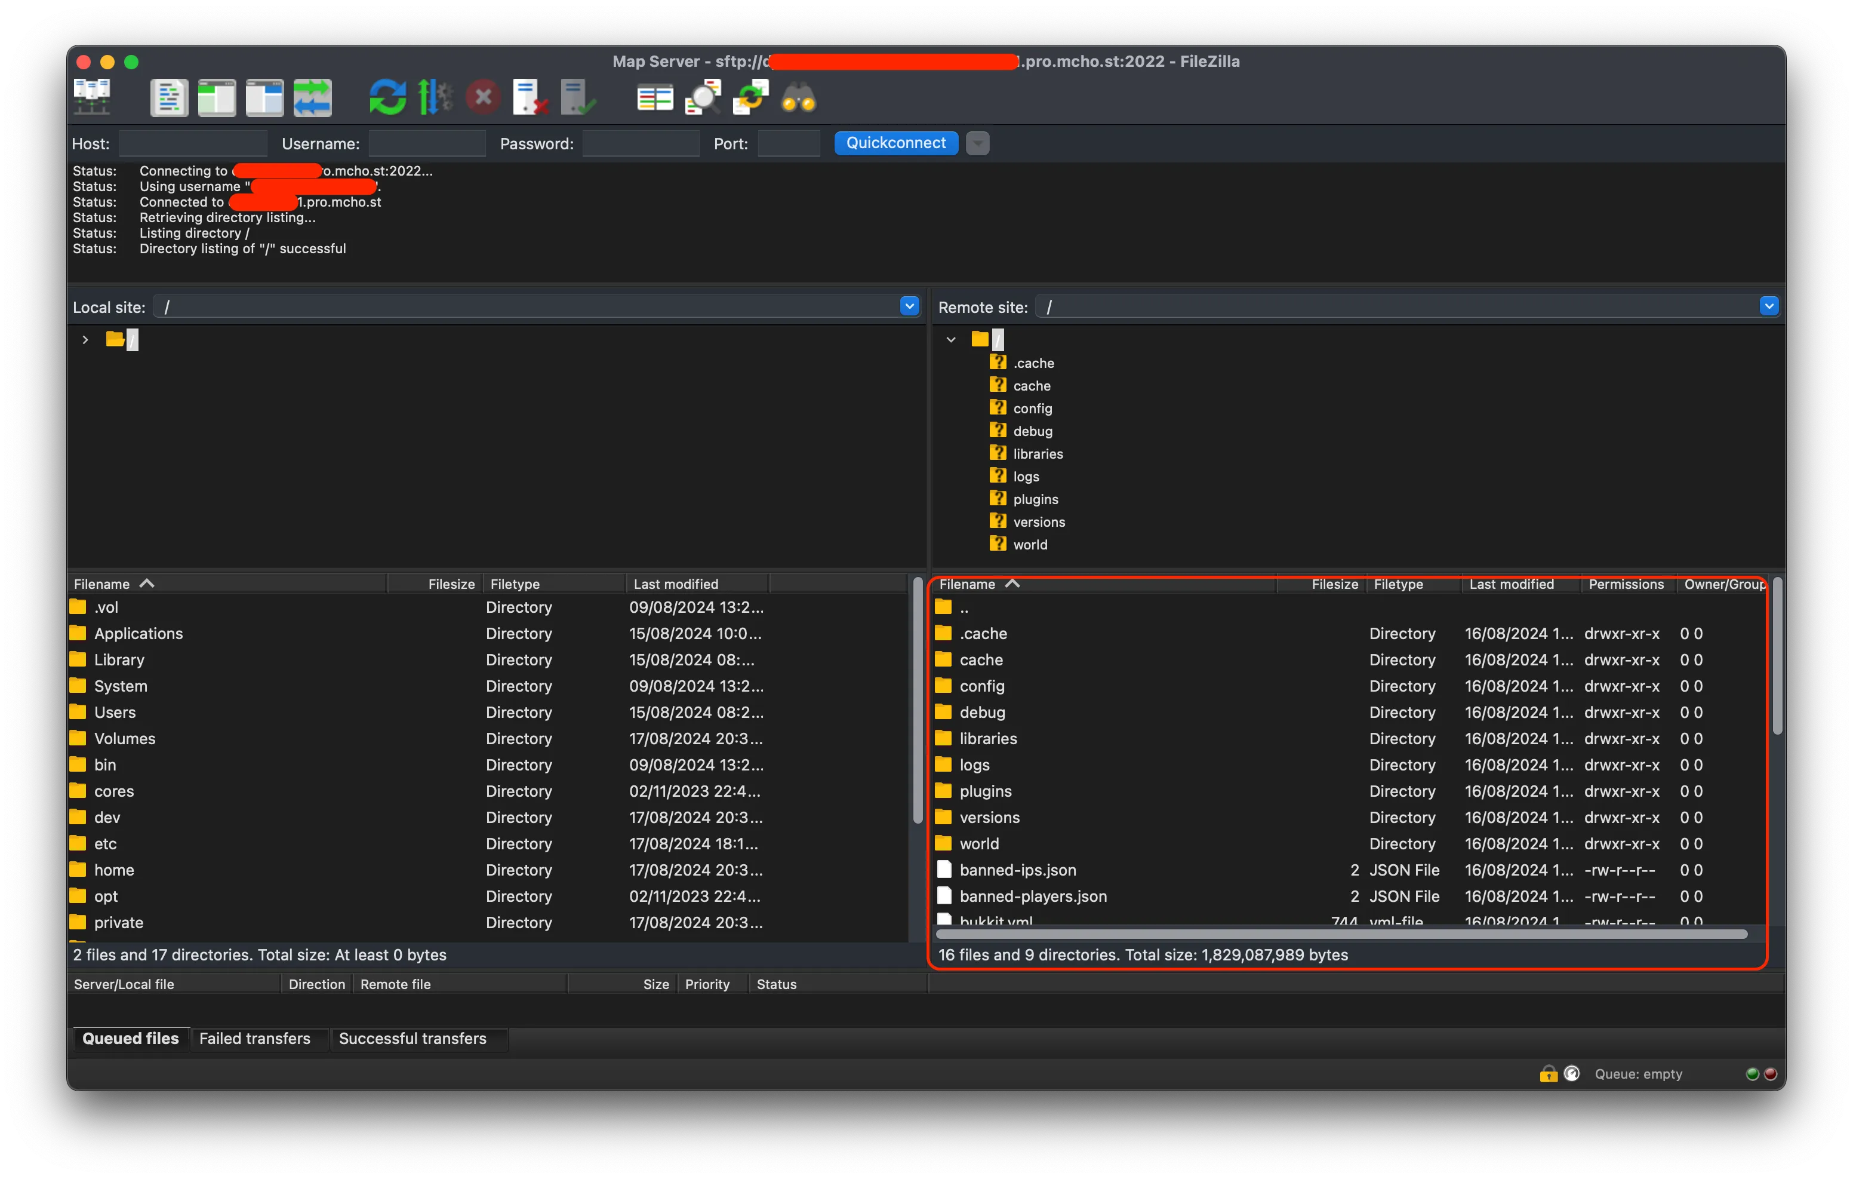Viewport: 1853px width, 1179px height.
Task: Select Users folder in local list
Action: (x=488, y=713)
